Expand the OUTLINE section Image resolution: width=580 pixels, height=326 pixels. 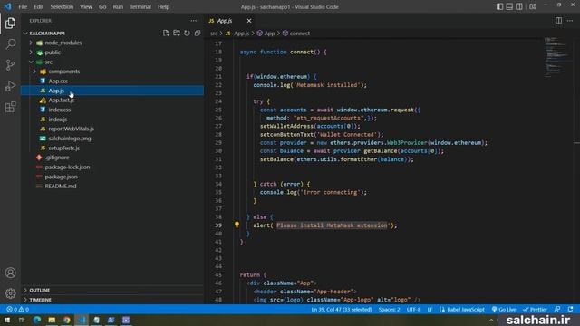coord(39,290)
